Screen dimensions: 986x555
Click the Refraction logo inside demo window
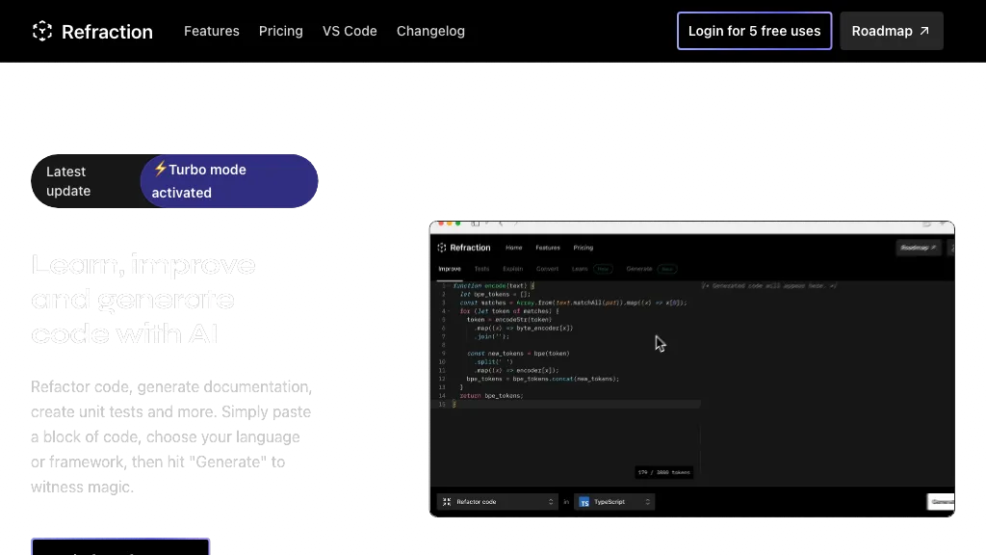442,248
